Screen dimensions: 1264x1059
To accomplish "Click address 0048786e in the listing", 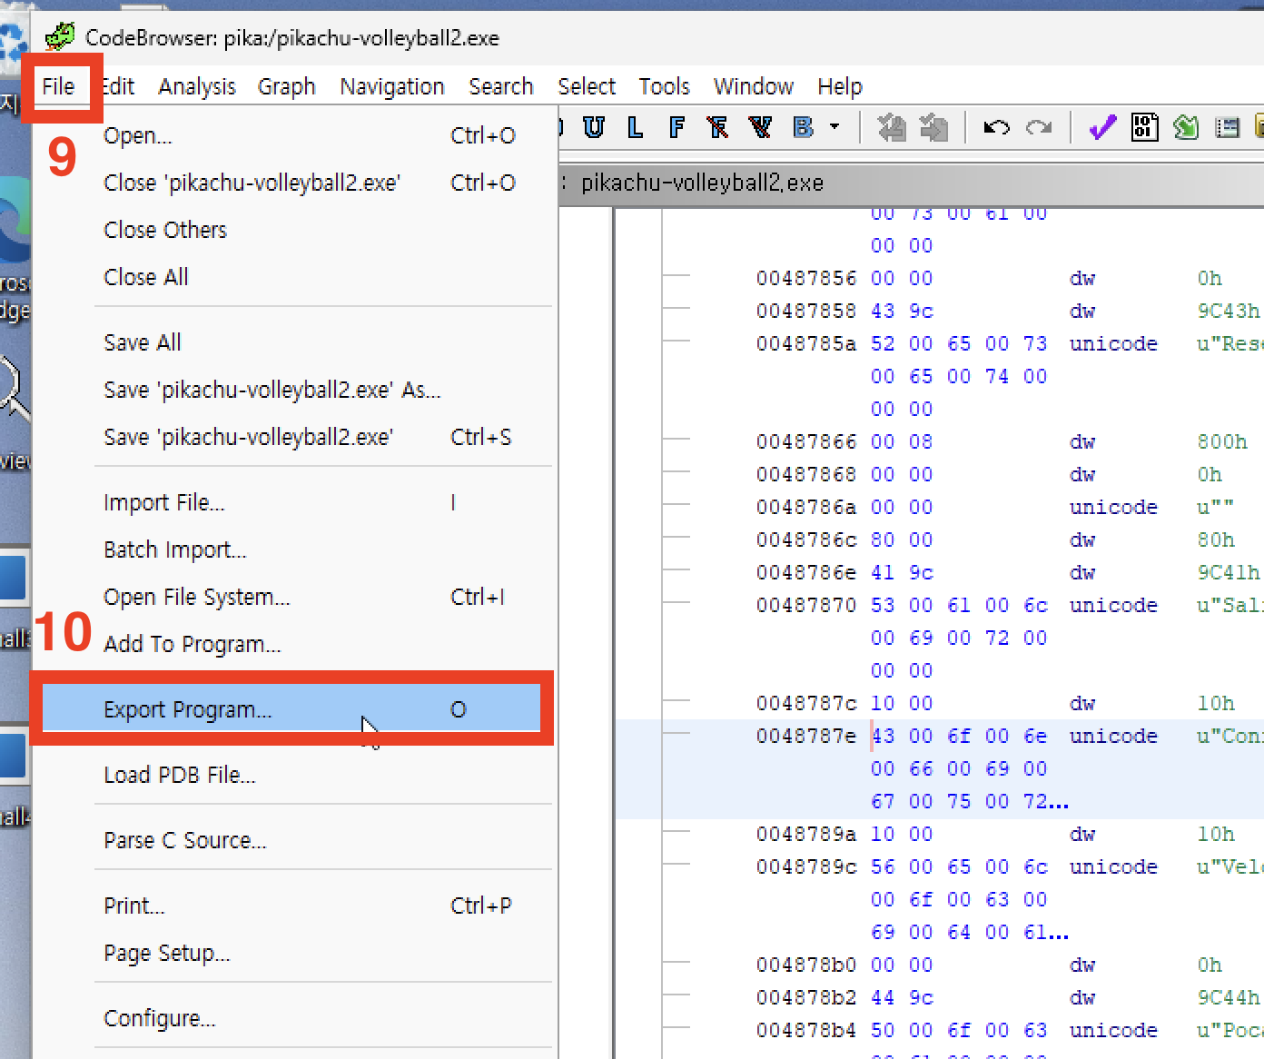I will tap(806, 572).
